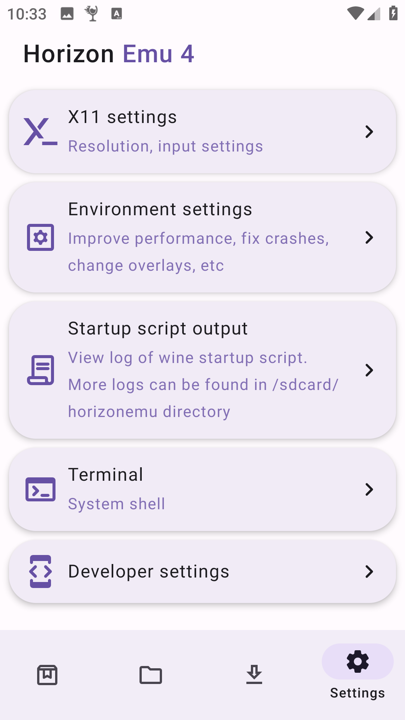Tap the wine glass notification icon
Viewport: 405px width, 720px height.
tap(91, 14)
